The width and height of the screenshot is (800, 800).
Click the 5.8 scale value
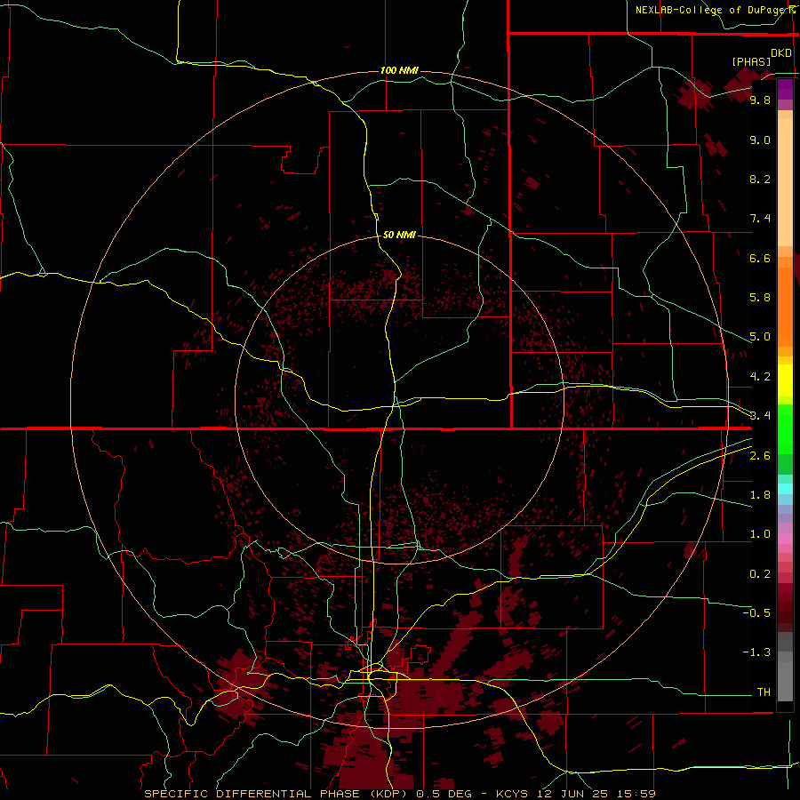point(760,298)
